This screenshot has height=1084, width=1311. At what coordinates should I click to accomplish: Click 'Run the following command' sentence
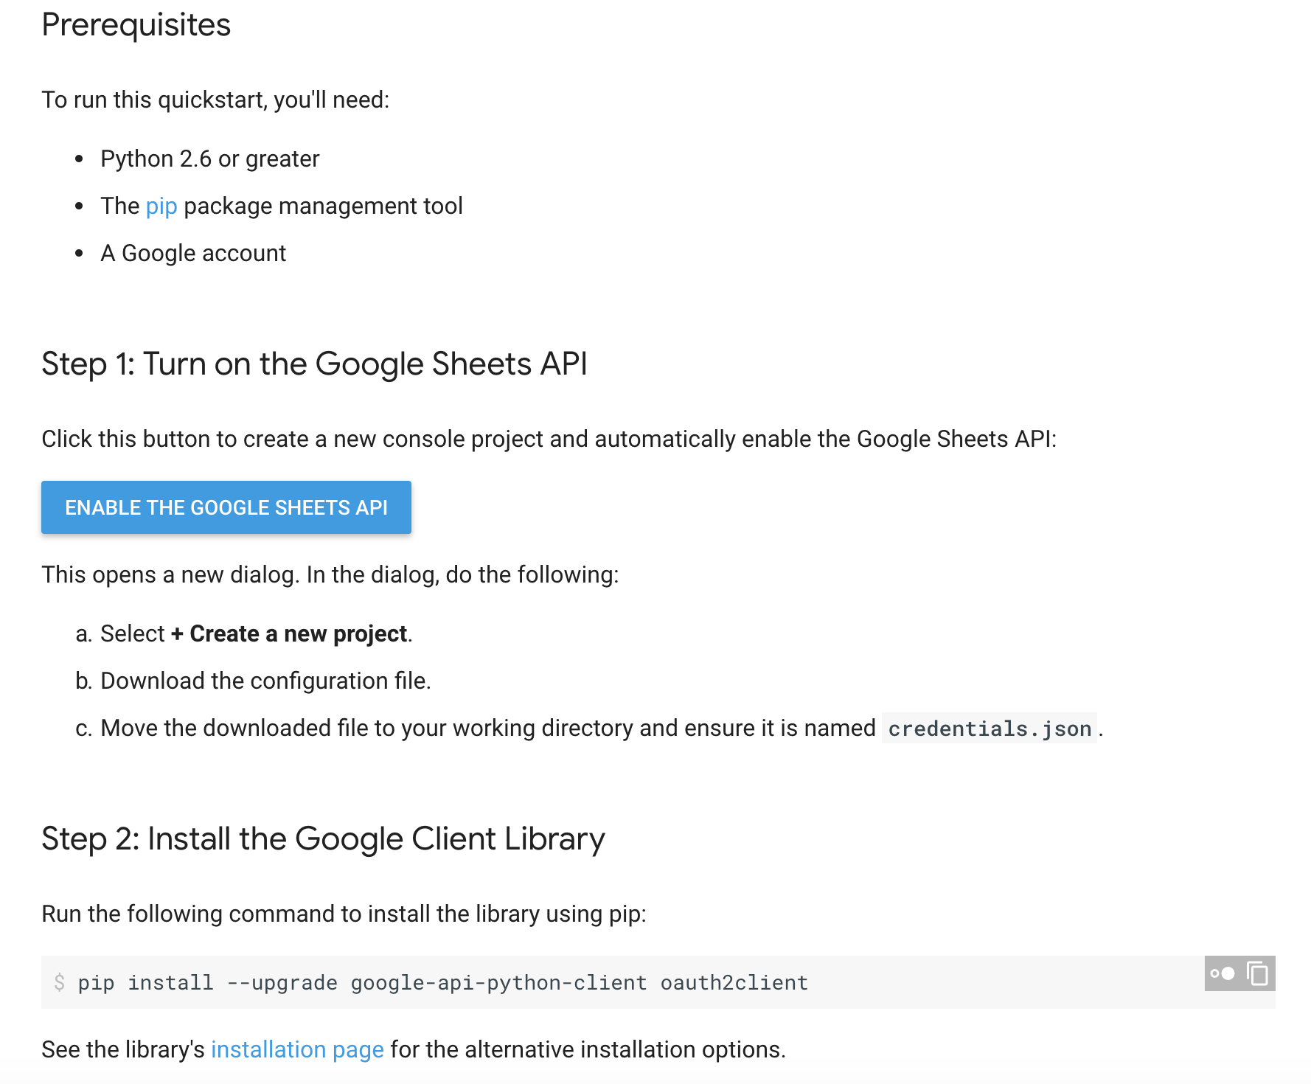coord(344,914)
